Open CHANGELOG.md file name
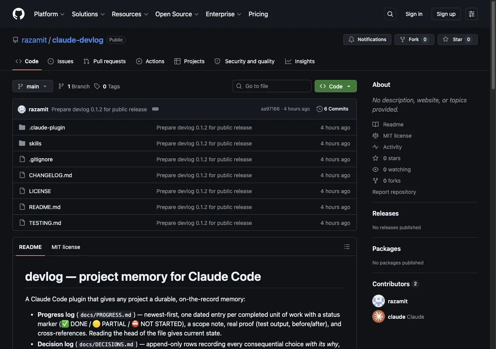The width and height of the screenshot is (496, 349). pyautogui.click(x=50, y=175)
